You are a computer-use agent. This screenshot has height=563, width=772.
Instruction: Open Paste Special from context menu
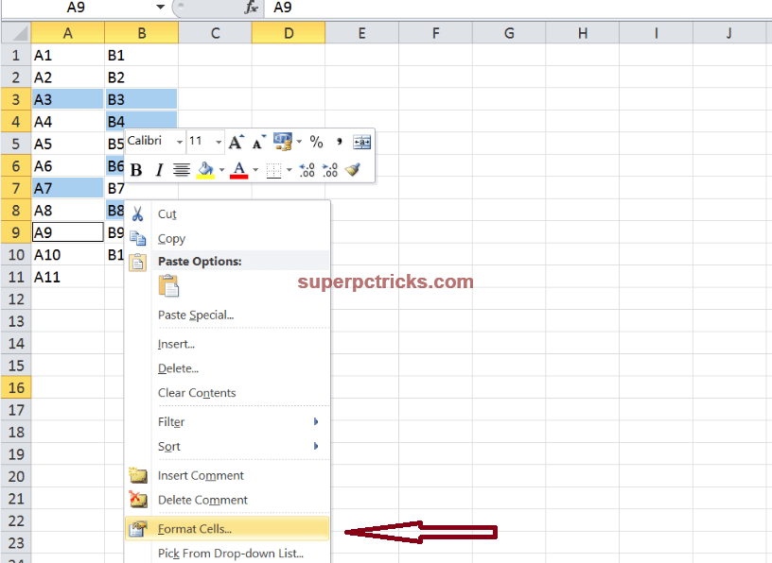point(227,315)
